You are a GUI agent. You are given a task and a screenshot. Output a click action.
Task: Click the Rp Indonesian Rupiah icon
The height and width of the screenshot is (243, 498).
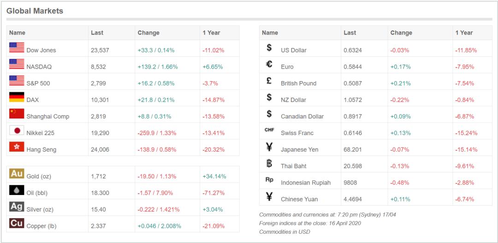click(x=269, y=180)
